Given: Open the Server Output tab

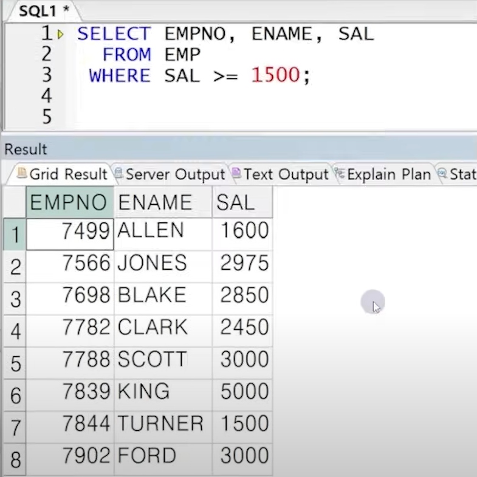Looking at the screenshot, I should click(x=170, y=174).
